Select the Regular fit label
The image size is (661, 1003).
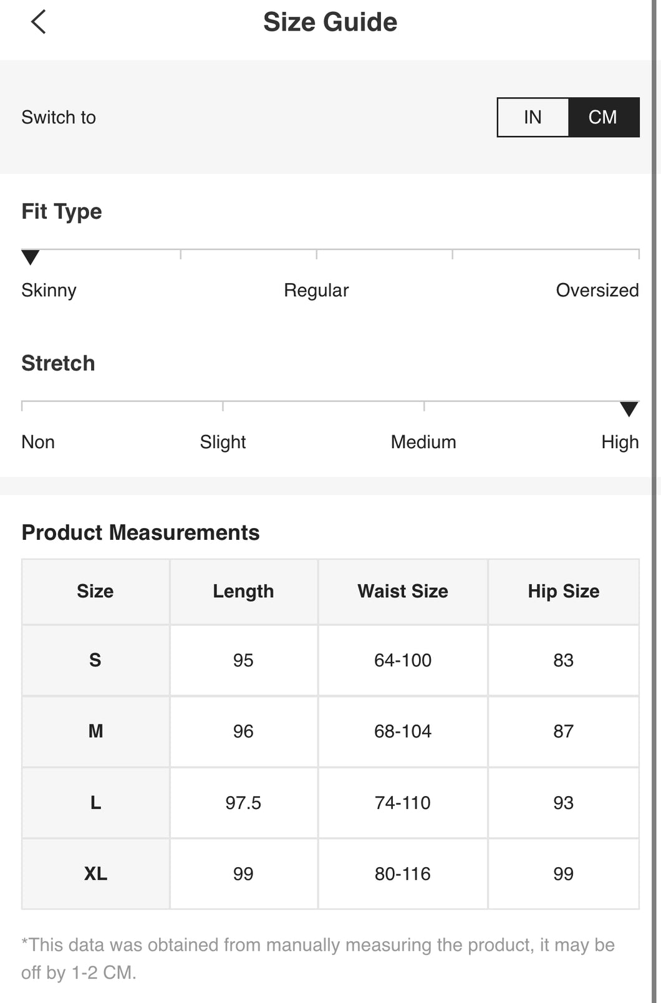click(x=316, y=290)
